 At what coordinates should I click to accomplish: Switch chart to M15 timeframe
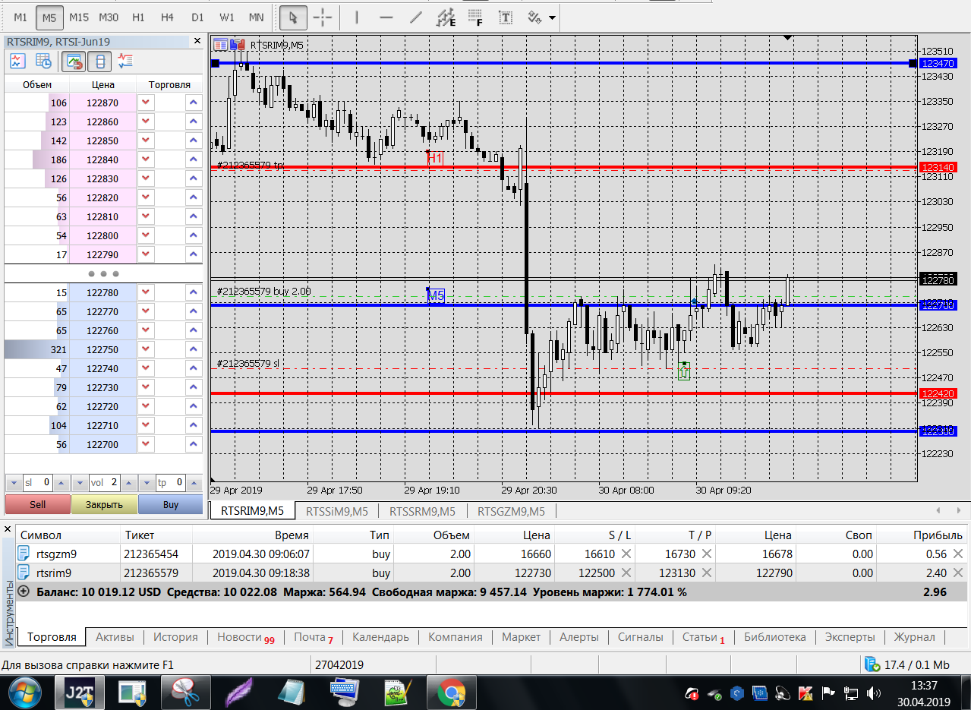point(78,17)
